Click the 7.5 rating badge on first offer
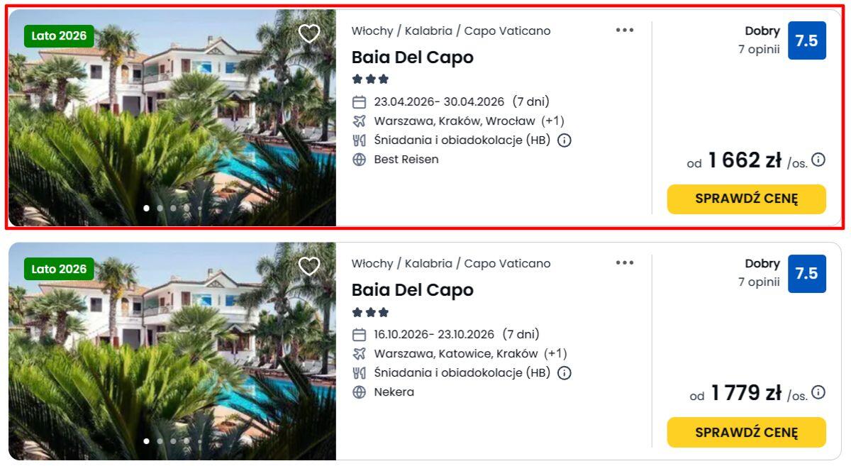Screen dimensions: 851x466 [x=806, y=40]
